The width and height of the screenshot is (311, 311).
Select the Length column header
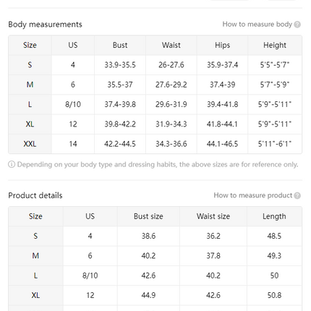coord(274,216)
